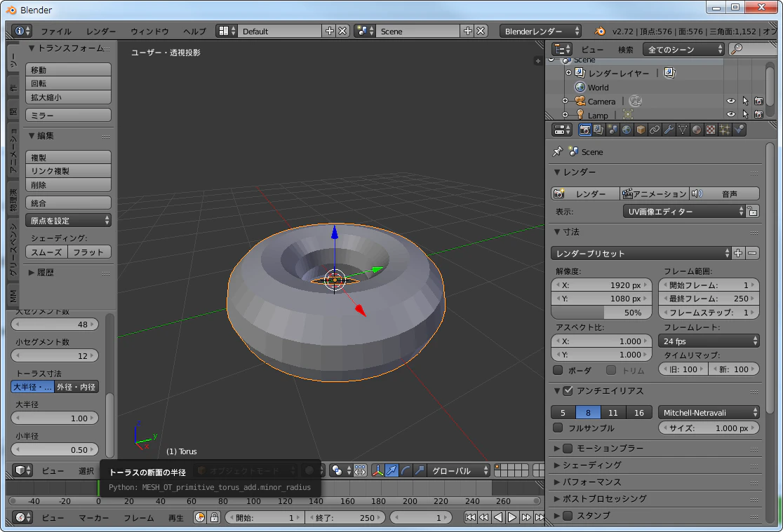Open the Texture properties checkerboard icon
The height and width of the screenshot is (532, 783).
coord(711,130)
